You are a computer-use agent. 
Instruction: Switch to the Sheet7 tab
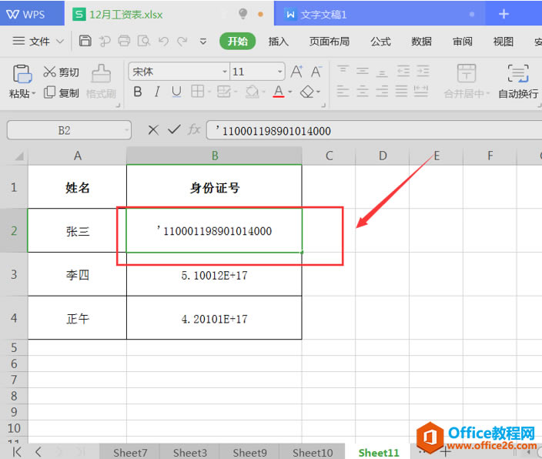(130, 452)
